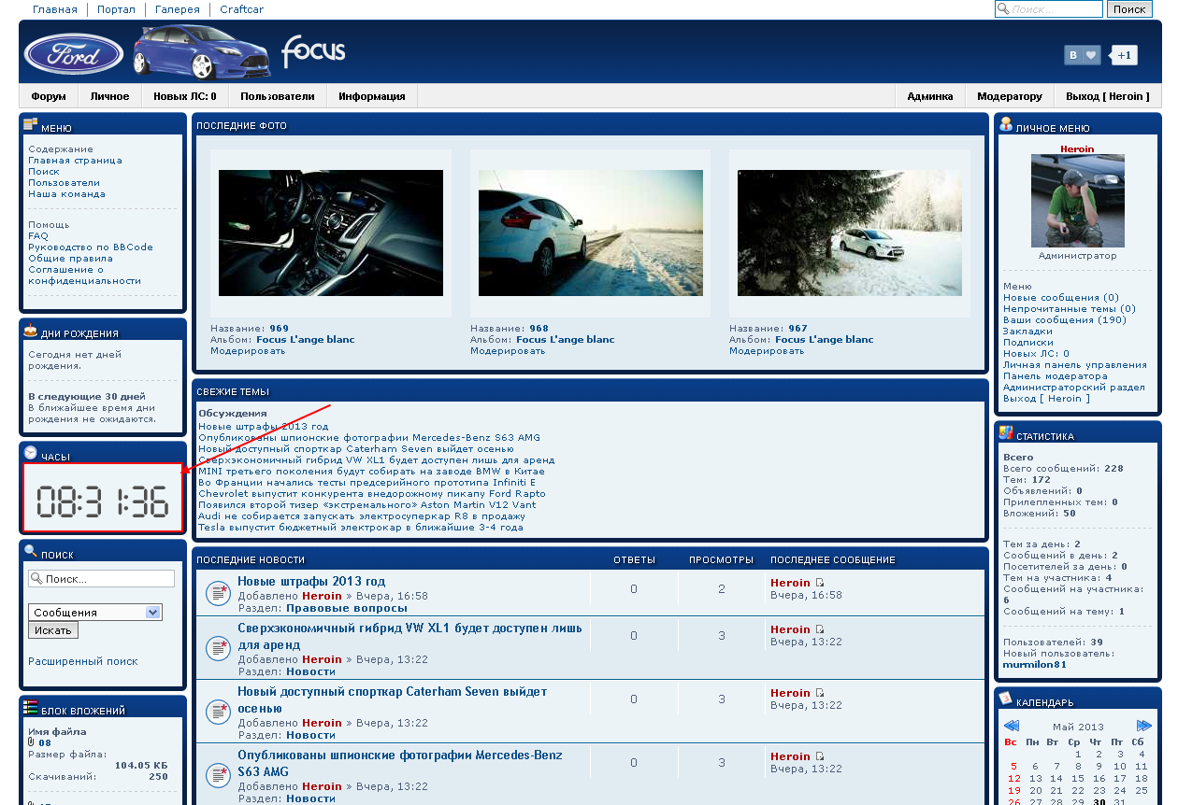Switch to the Галерея top link
The height and width of the screenshot is (805, 1178).
[178, 9]
